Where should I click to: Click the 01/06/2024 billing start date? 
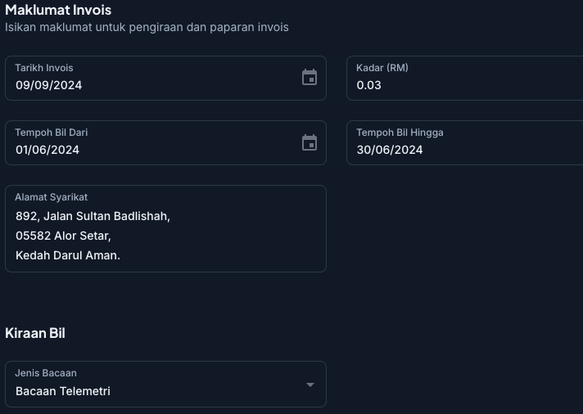pos(47,150)
